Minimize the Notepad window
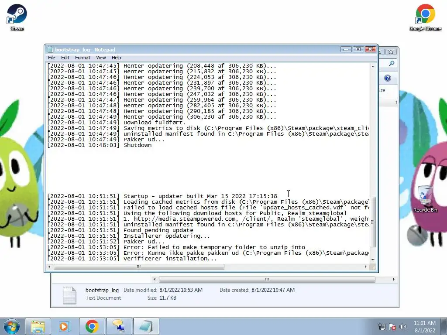447x335 pixels. [x=346, y=49]
